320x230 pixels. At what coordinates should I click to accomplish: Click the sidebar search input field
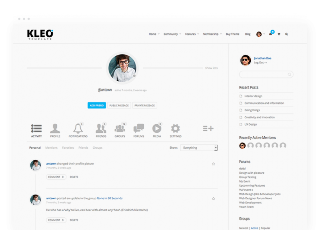(x=263, y=75)
